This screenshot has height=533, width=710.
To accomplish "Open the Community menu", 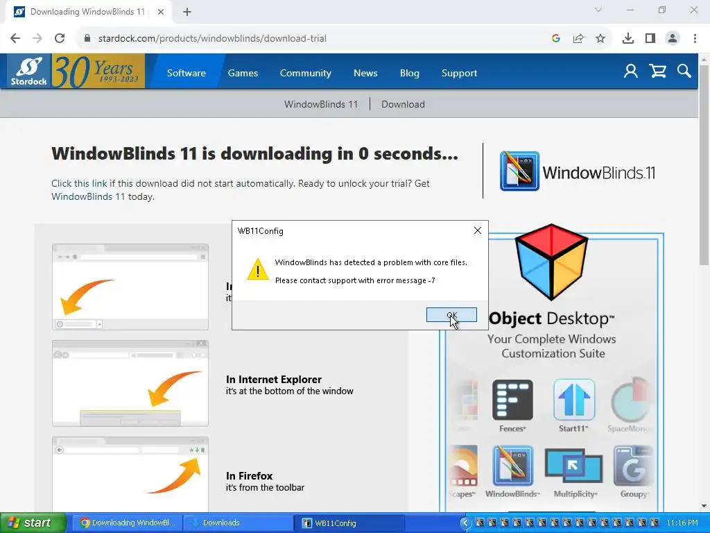I will (305, 73).
